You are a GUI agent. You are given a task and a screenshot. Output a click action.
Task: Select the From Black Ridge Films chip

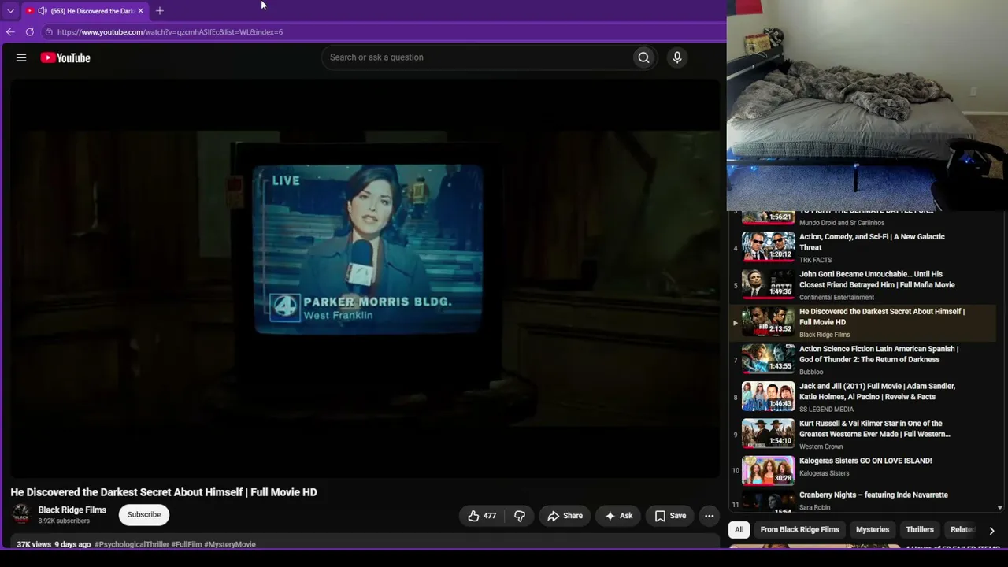(799, 530)
